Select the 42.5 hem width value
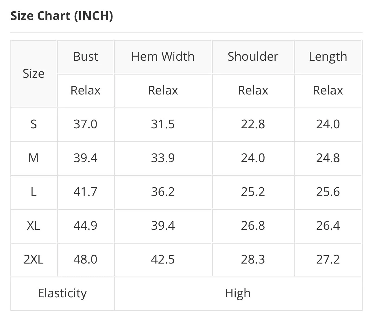Image resolution: width=373 pixels, height=317 pixels. point(163,259)
